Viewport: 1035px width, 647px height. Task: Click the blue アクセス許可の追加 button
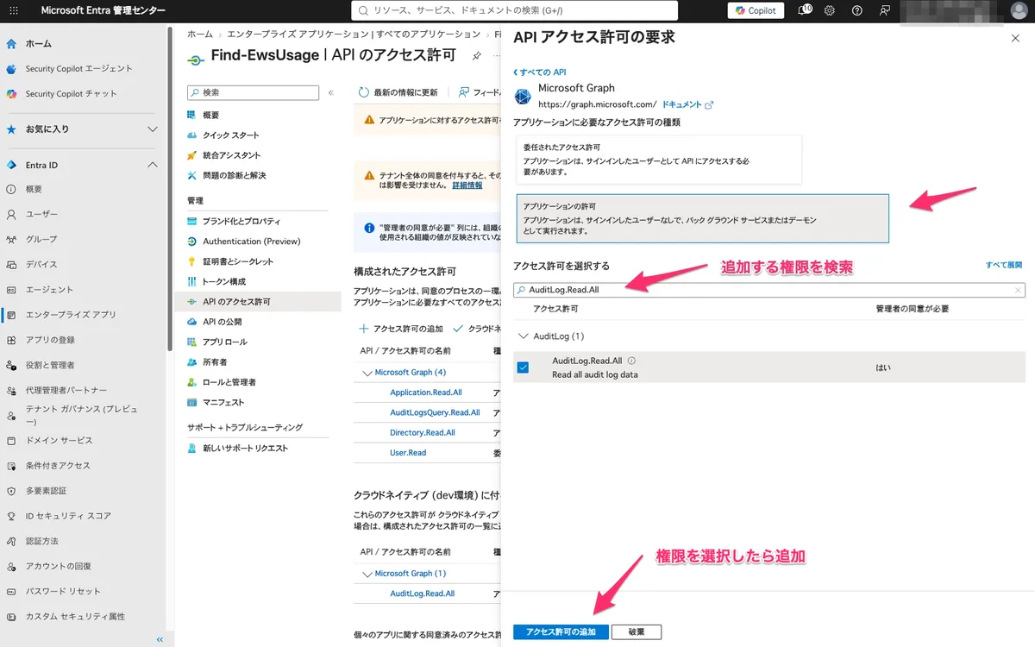[561, 631]
